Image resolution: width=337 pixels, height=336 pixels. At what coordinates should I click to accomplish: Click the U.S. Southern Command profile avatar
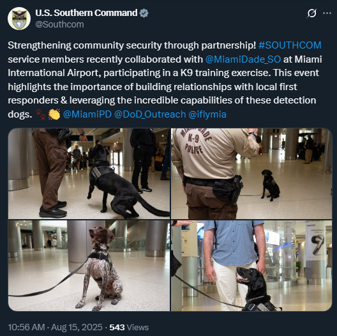click(19, 19)
